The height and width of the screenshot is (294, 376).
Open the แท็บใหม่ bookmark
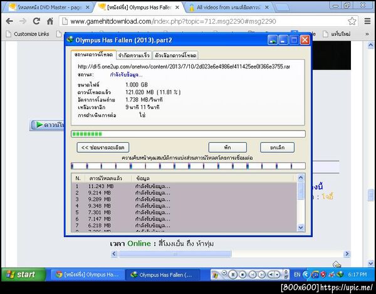337,34
